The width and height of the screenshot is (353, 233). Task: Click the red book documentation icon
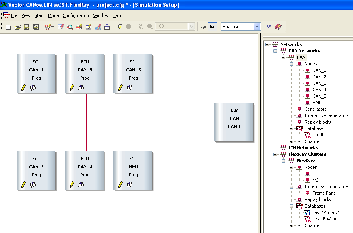(278, 27)
